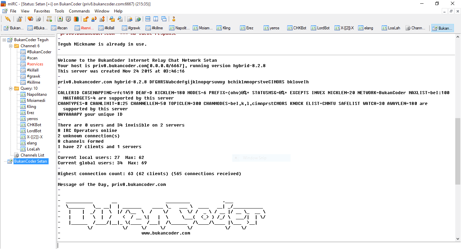Click the Tile Horizontal windows icon
The height and width of the screenshot is (249, 461).
[x=147, y=19]
